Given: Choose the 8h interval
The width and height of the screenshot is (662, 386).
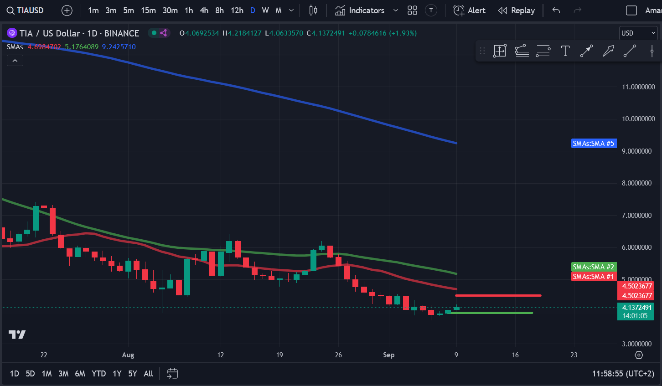Looking at the screenshot, I should click(x=219, y=10).
